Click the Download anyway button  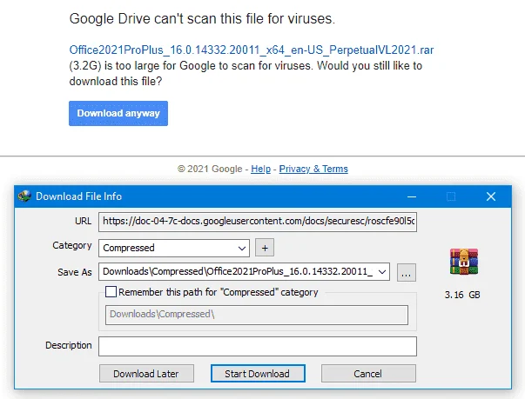(x=118, y=113)
